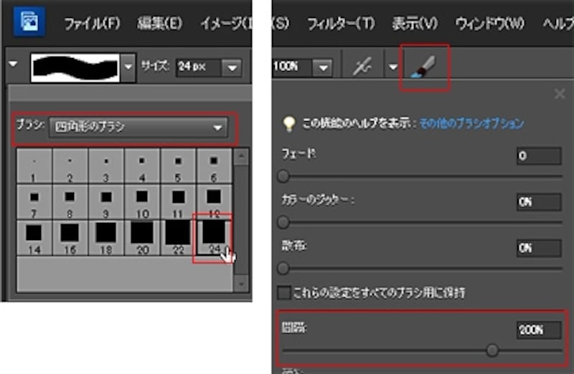
Task: Click the Photoshop Elements app logo icon
Action: [x=29, y=21]
